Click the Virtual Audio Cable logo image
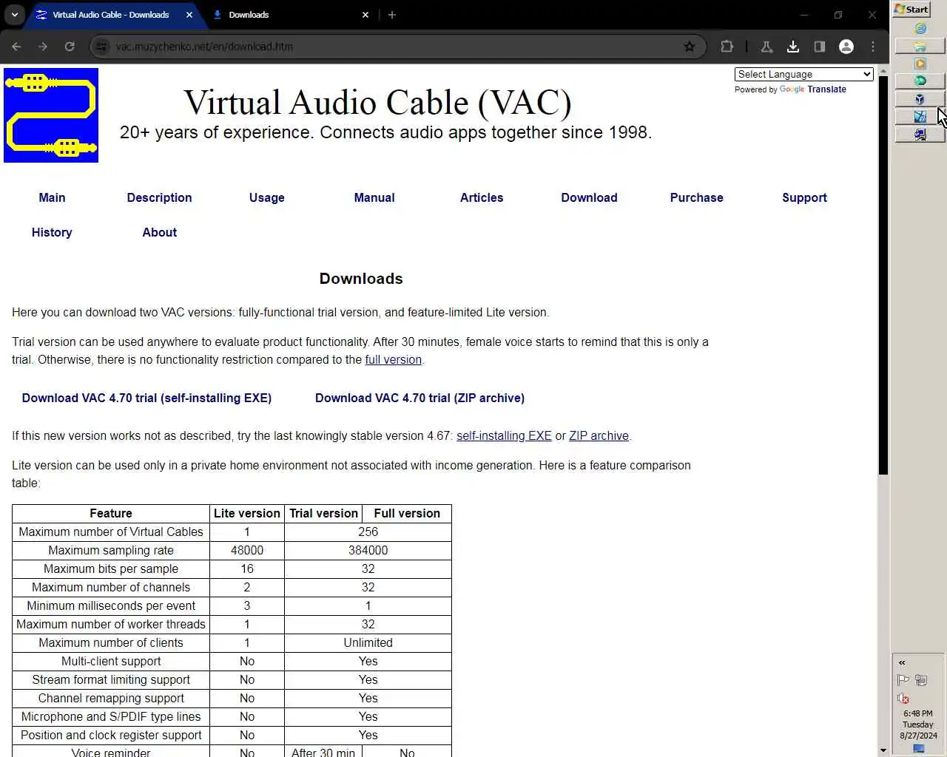 coord(51,115)
